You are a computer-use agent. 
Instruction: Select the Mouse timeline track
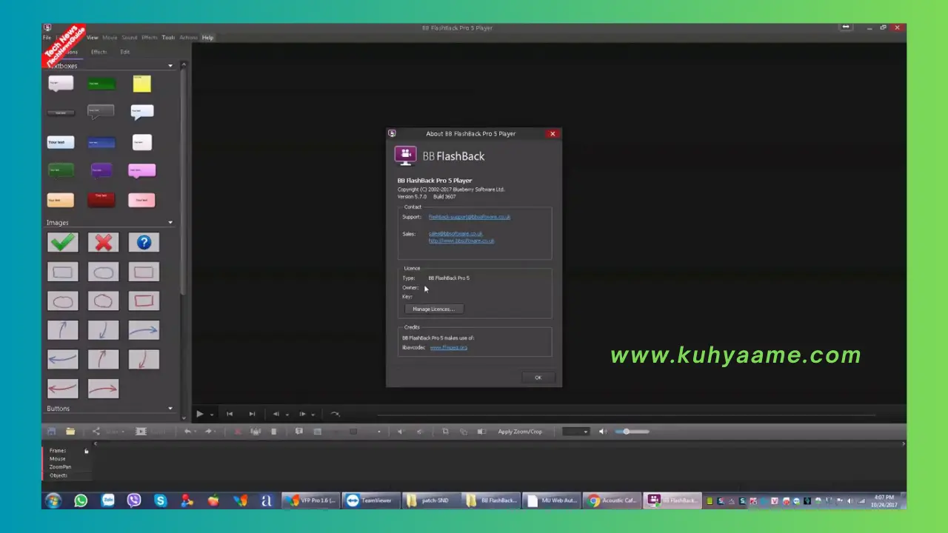pos(57,459)
